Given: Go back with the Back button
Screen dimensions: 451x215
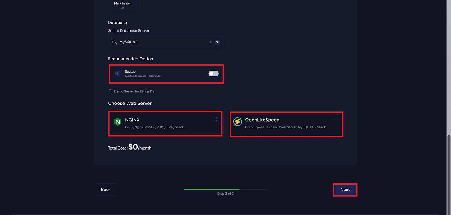Looking at the screenshot, I should click(x=106, y=190).
